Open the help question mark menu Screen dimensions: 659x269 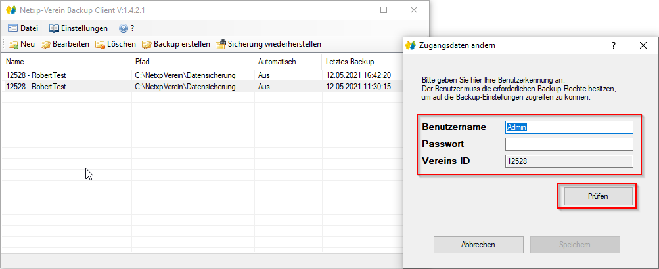(127, 28)
